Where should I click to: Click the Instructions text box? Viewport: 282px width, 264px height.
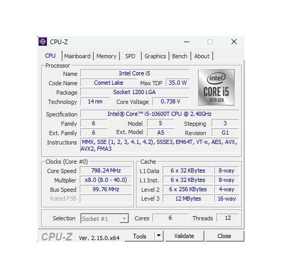click(160, 146)
